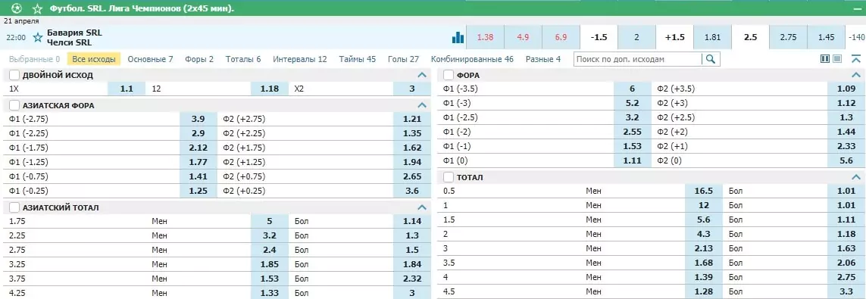The image size is (866, 299).
Task: Collapse the АЗИАТСКИЙ ТОТАЛ section chevron
Action: (422, 207)
